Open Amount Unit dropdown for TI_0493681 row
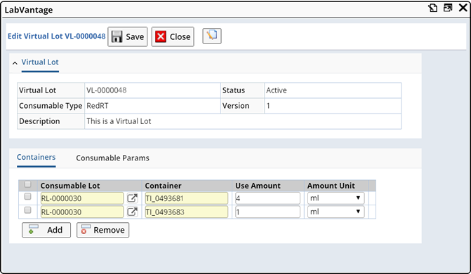The width and height of the screenshot is (471, 274). tap(336, 198)
